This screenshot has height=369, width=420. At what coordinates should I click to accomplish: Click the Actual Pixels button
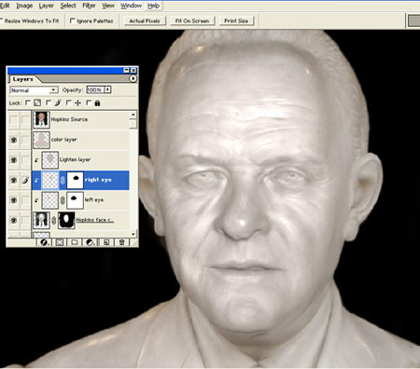(x=145, y=20)
